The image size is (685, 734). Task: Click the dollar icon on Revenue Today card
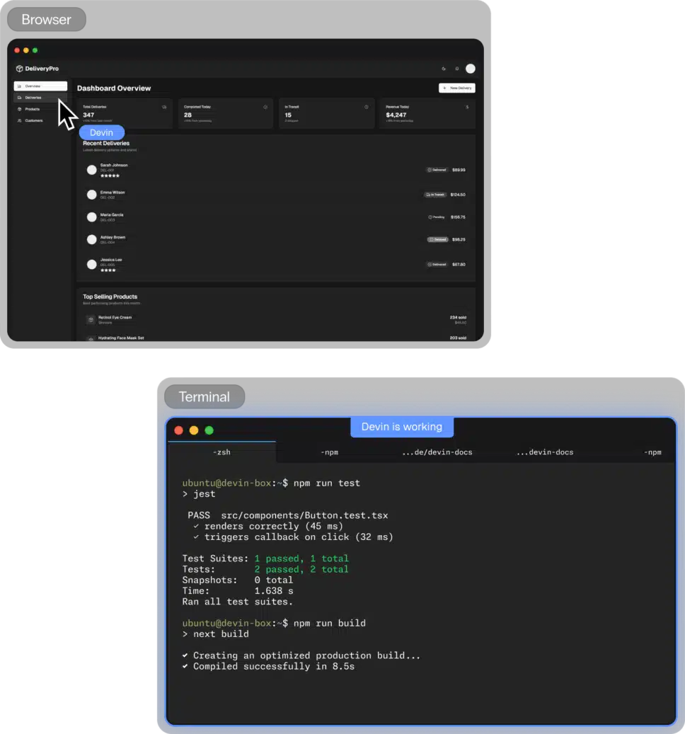pyautogui.click(x=468, y=106)
